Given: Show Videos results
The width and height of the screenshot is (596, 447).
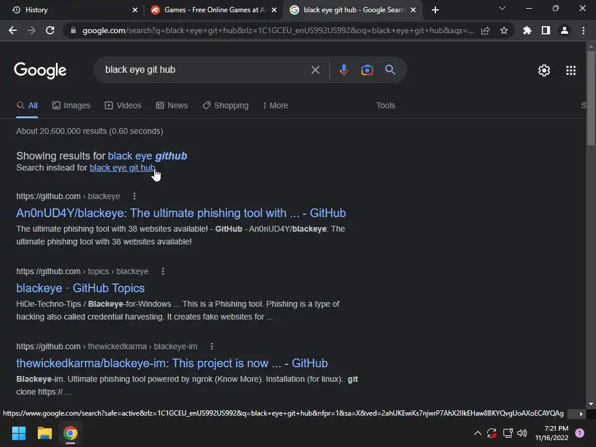Looking at the screenshot, I should click(x=123, y=105).
